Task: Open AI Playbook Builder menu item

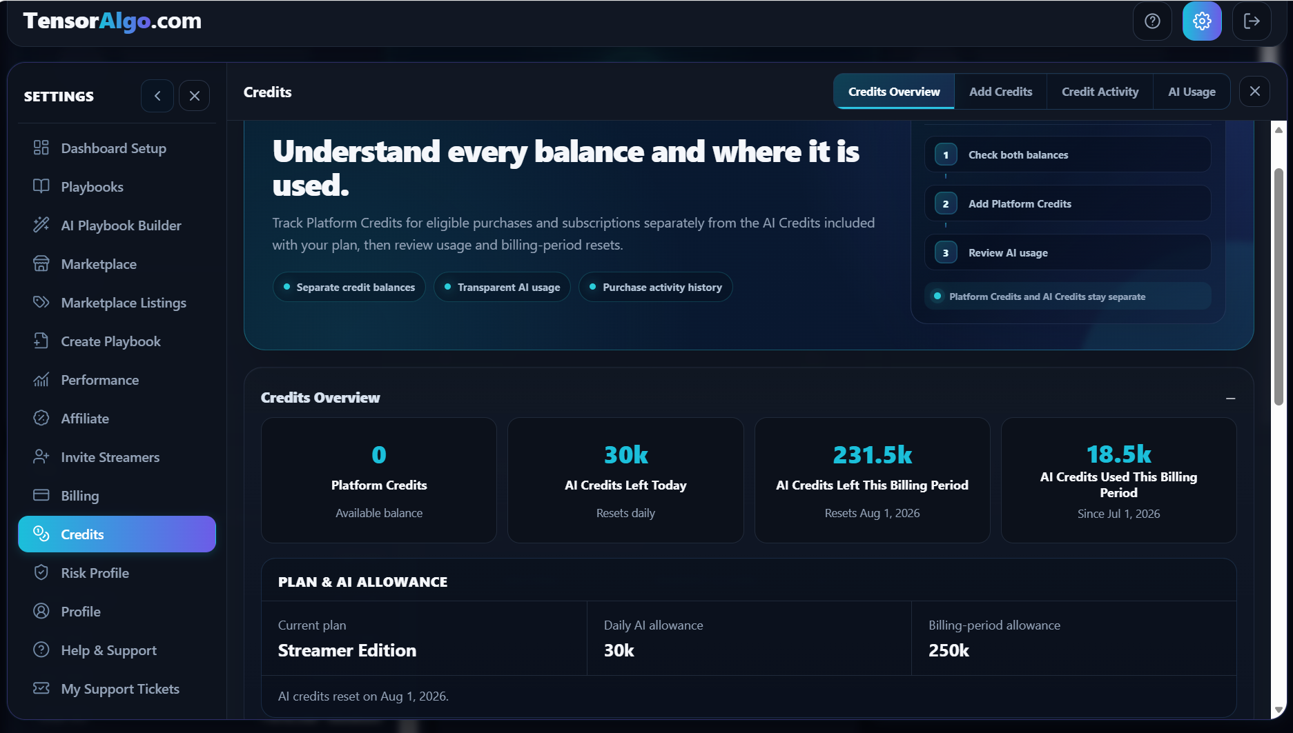Action: (x=117, y=225)
